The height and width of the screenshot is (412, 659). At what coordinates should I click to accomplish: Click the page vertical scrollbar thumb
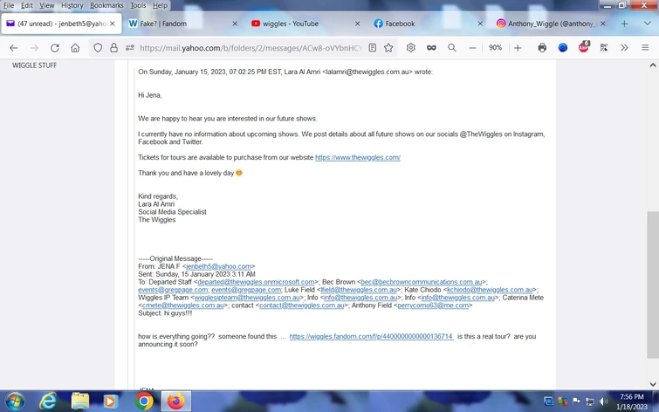tap(652, 285)
